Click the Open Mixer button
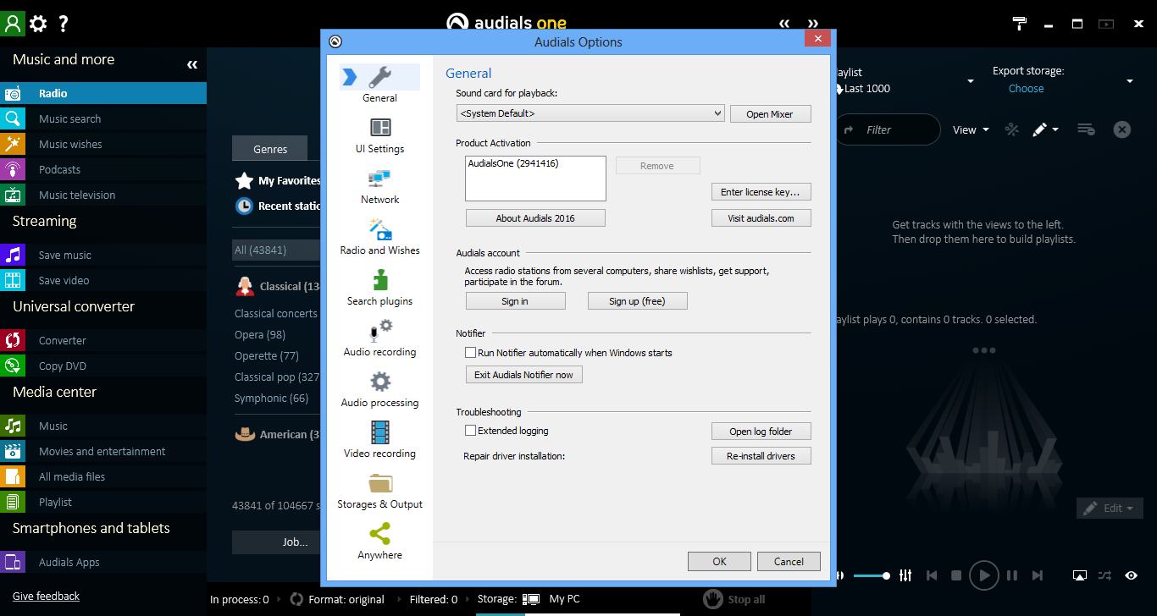Screen dimensions: 1157x616 (x=769, y=114)
